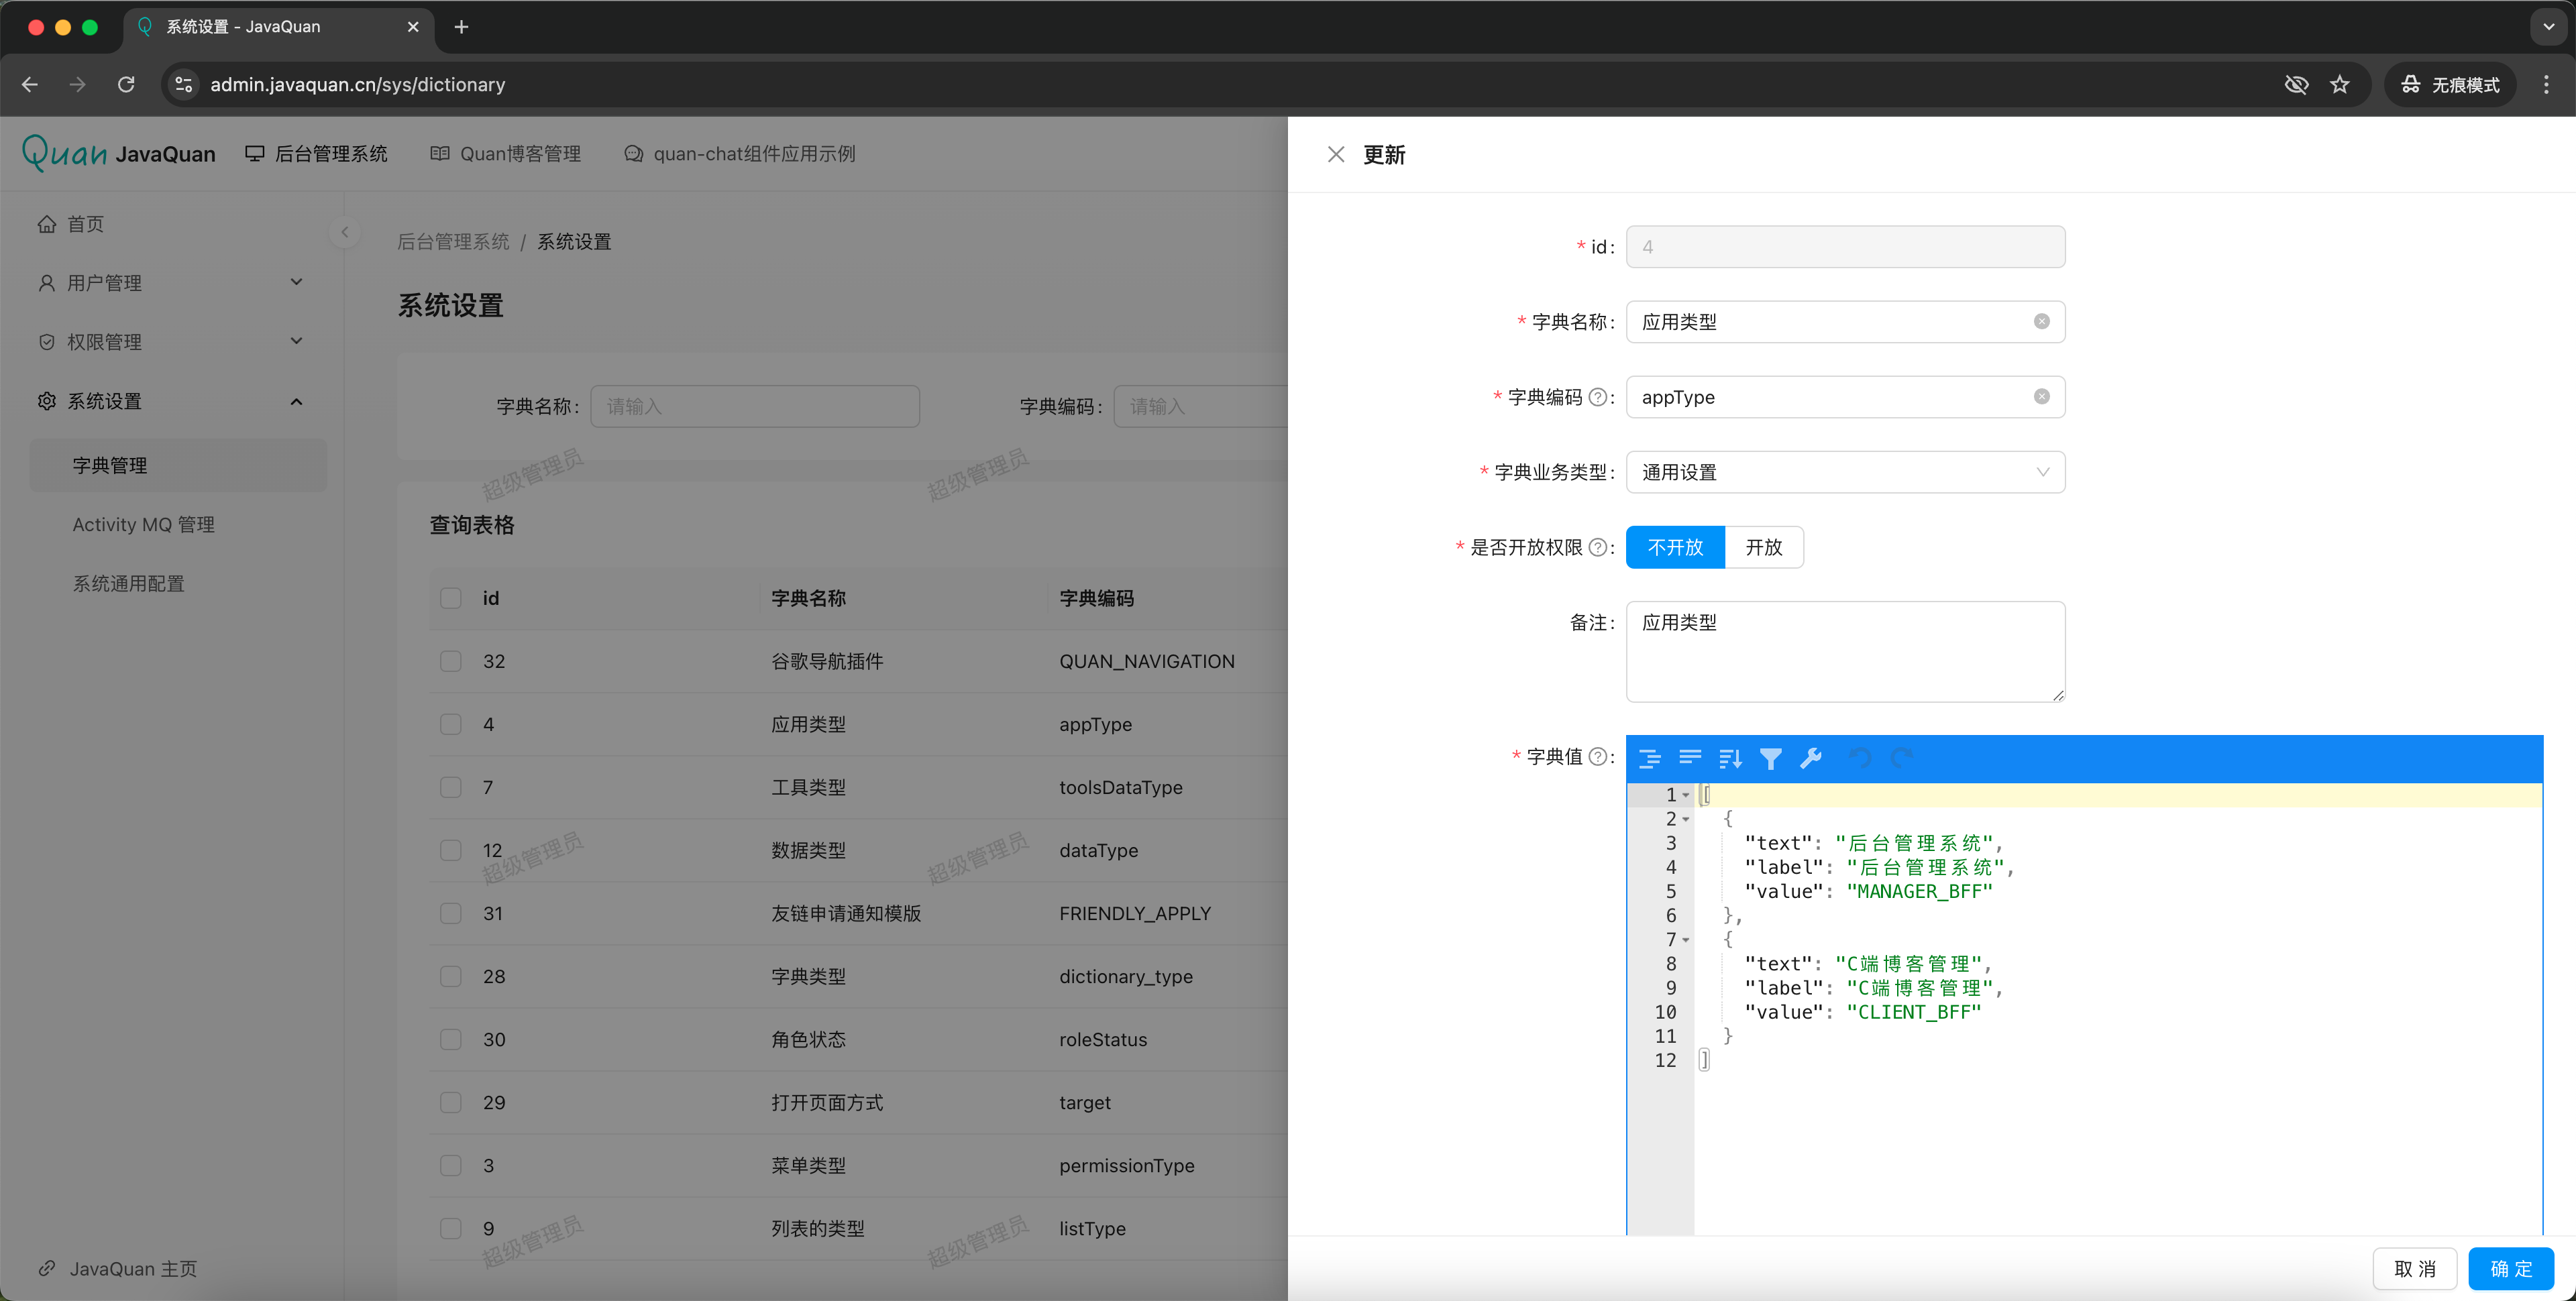
Task: Open Activity MQ 管理 in sidebar
Action: point(143,525)
